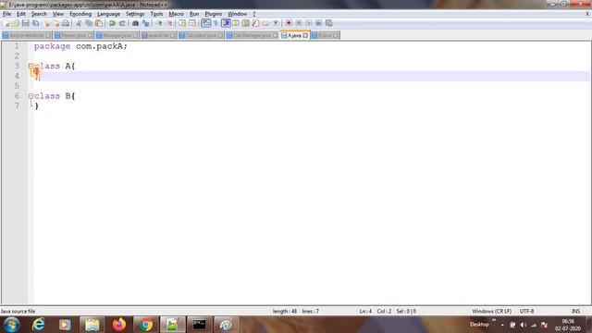Open the Command Prompt taskbar icon
The height and width of the screenshot is (333, 592).
[x=200, y=325]
